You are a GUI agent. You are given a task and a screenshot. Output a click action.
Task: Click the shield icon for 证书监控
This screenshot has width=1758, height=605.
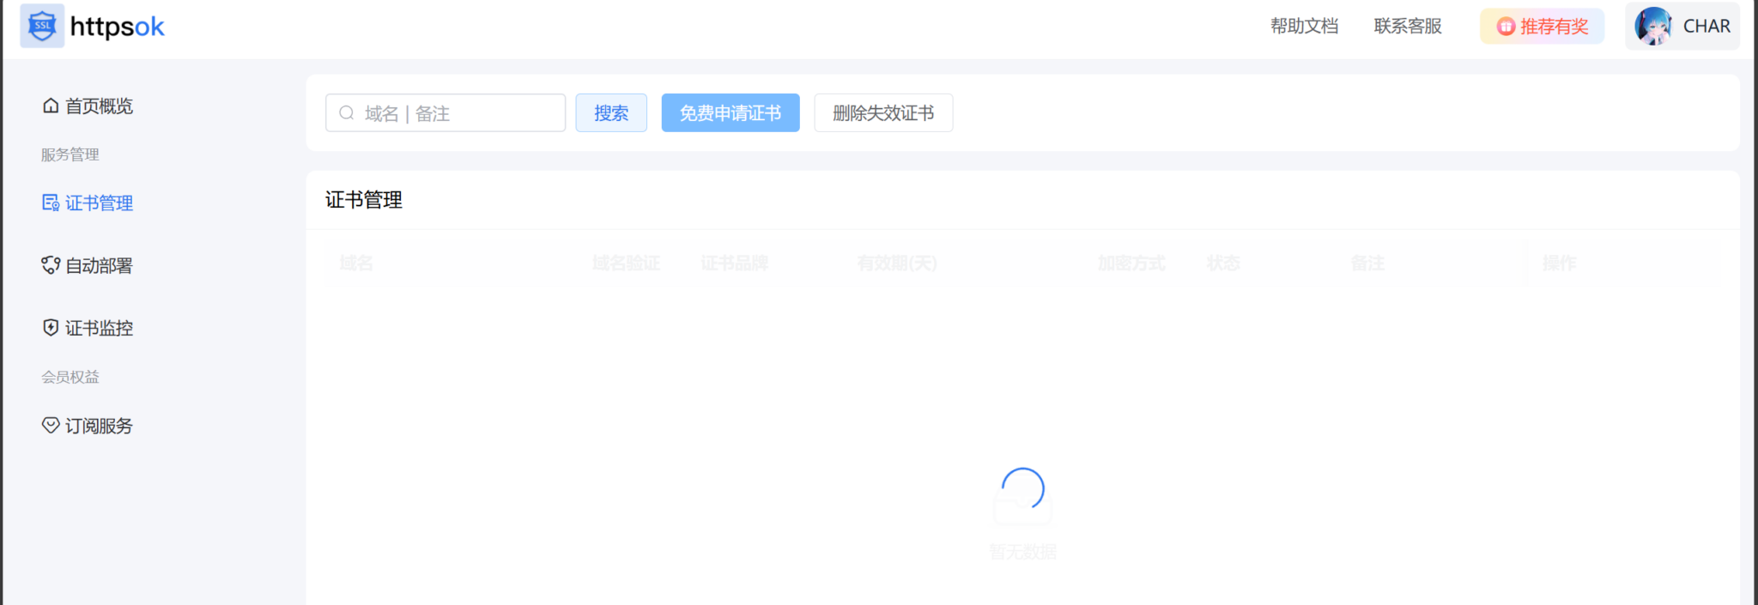click(51, 328)
